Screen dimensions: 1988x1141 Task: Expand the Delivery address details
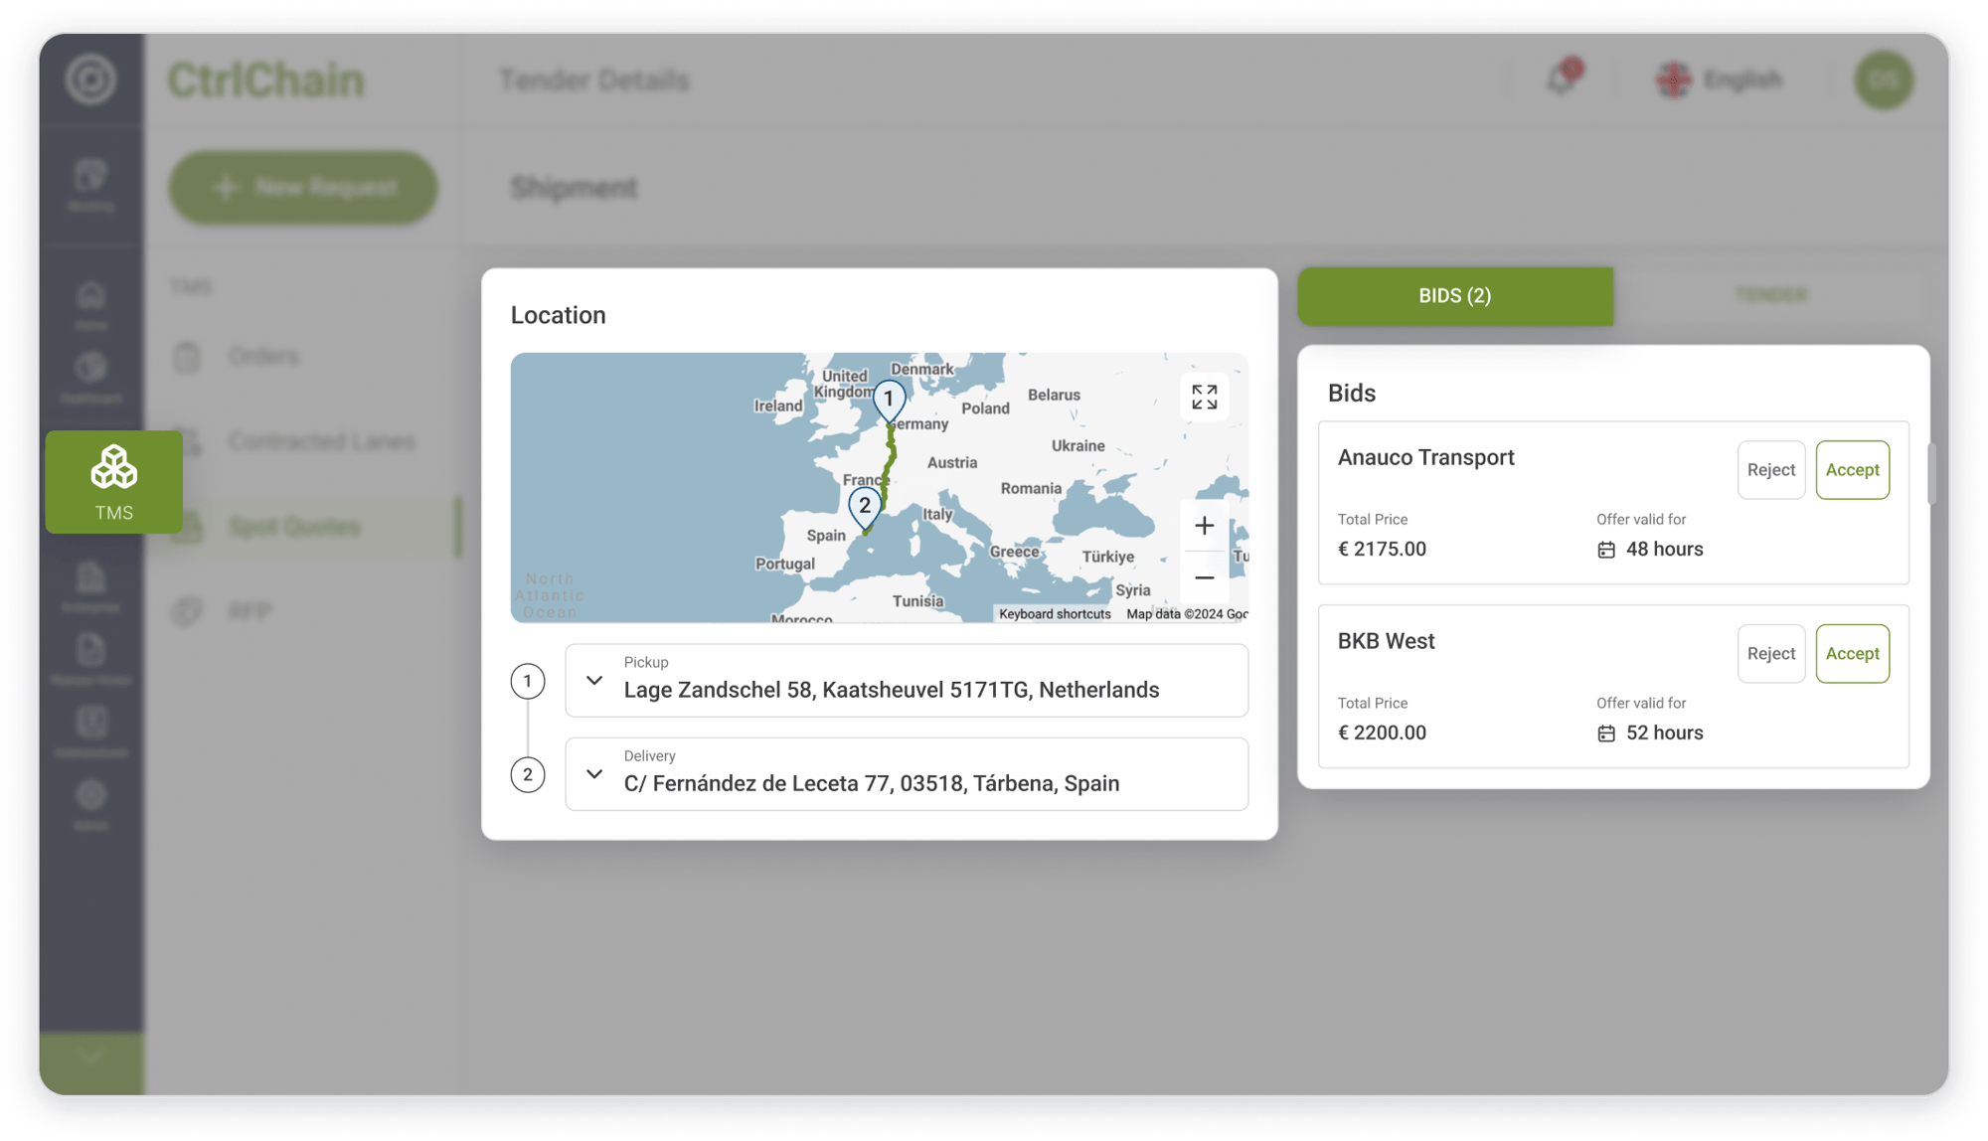pyautogui.click(x=594, y=774)
